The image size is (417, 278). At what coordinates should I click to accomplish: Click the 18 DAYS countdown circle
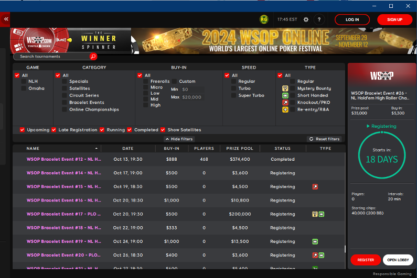pos(382,155)
